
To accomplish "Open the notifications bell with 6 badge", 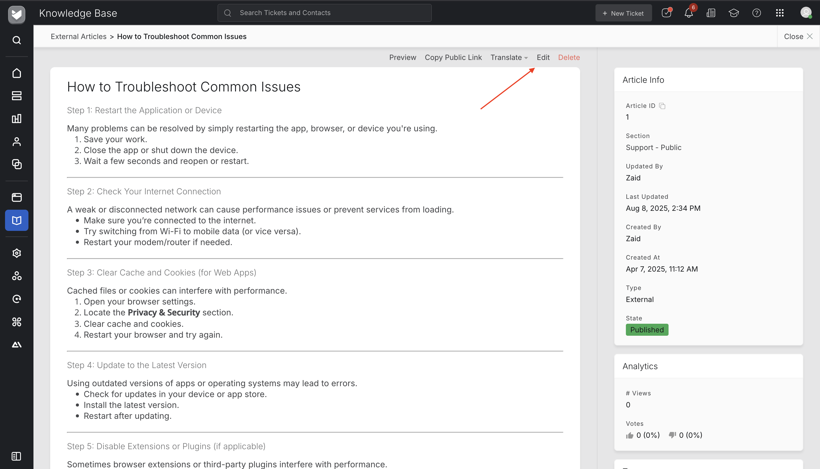I will [x=689, y=13].
